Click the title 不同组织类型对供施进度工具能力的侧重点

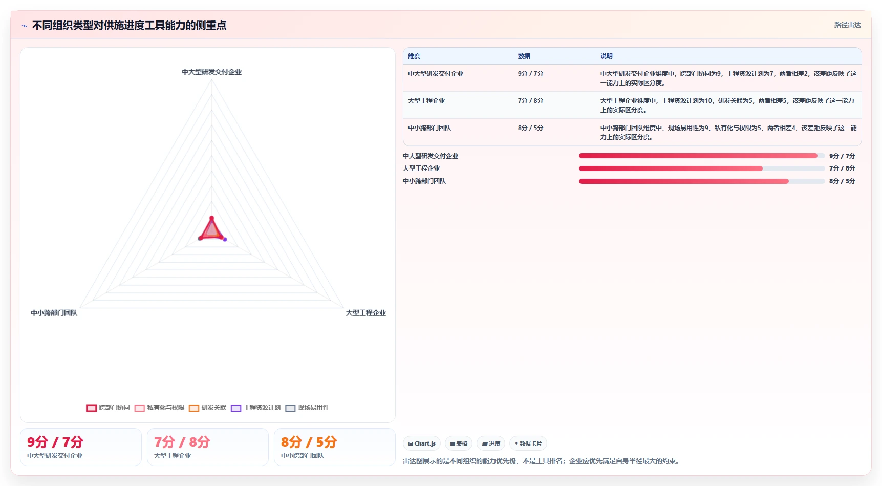point(129,25)
